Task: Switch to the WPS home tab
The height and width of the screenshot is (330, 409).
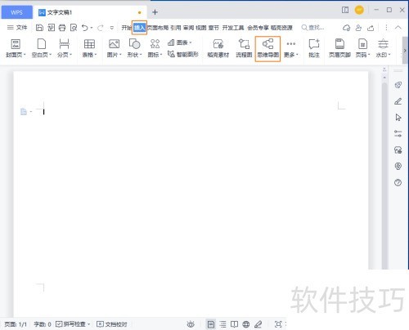Action: tap(16, 12)
